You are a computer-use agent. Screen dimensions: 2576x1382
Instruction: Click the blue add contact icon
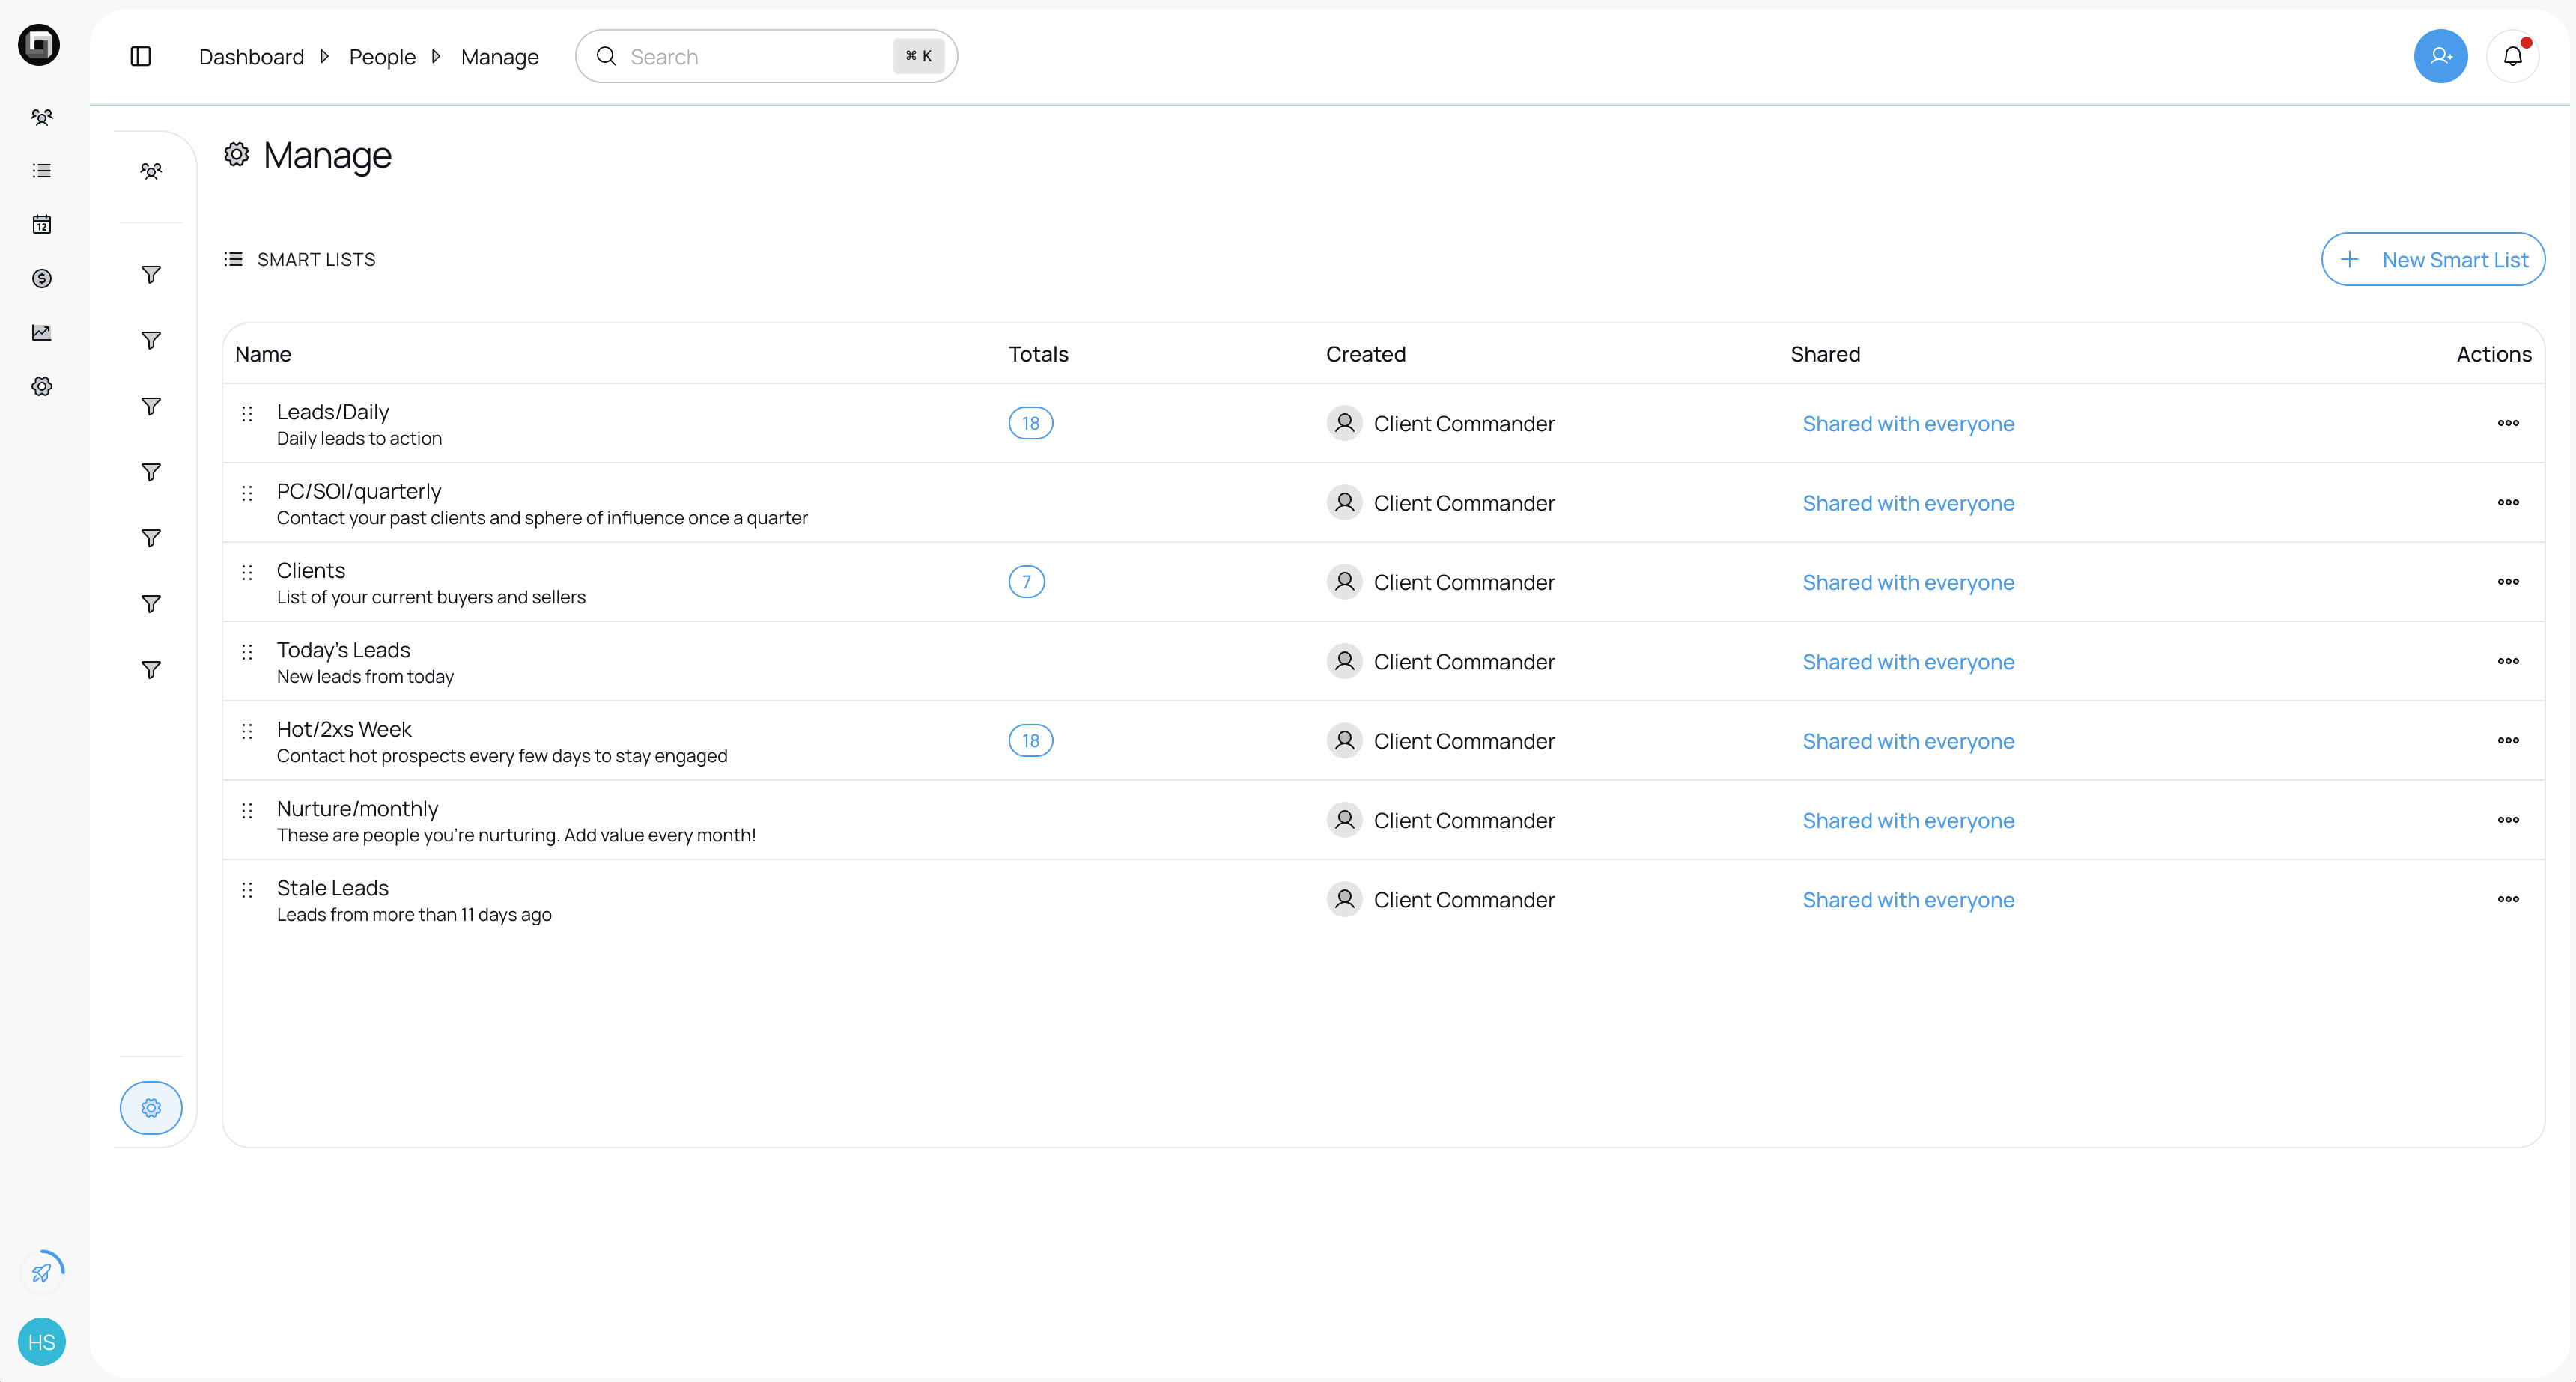click(2440, 57)
